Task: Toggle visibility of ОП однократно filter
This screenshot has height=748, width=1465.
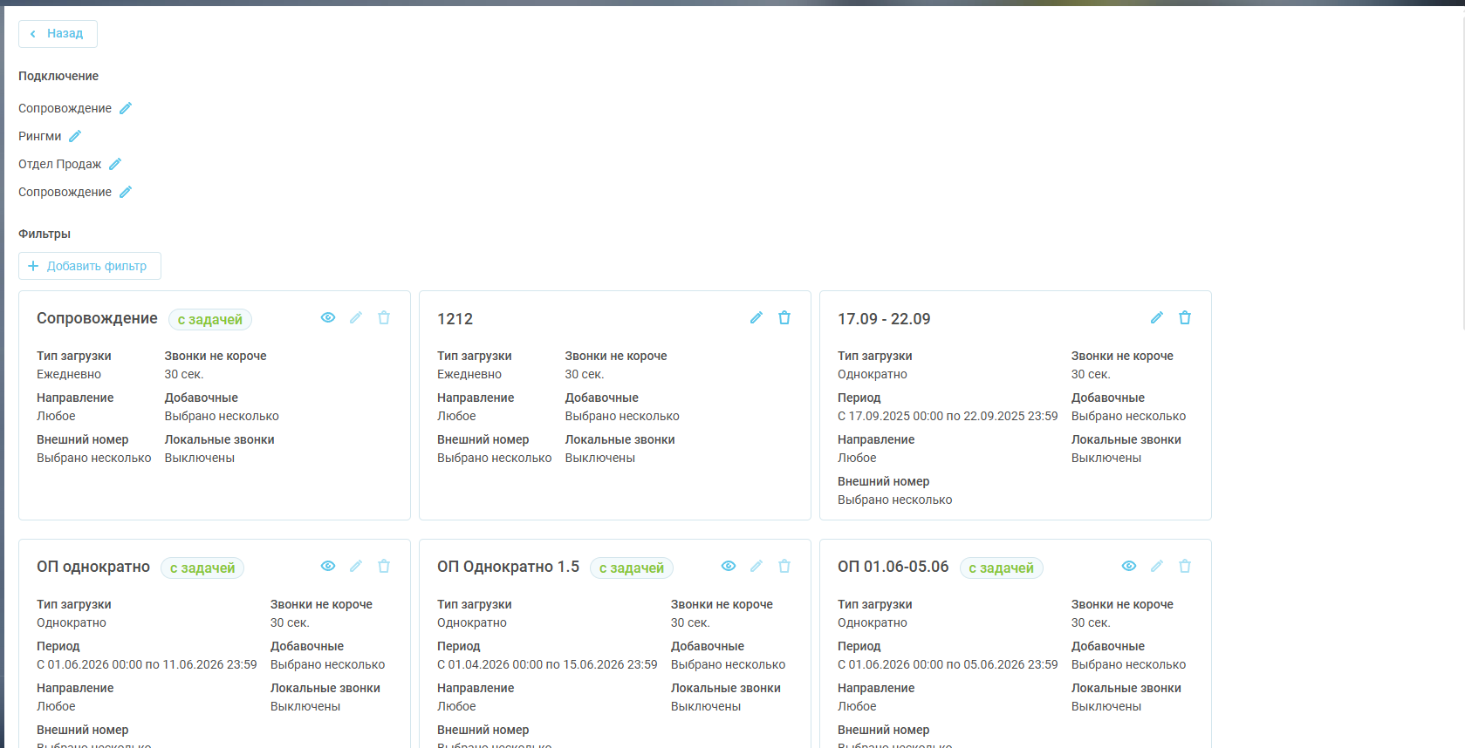Action: pos(328,566)
